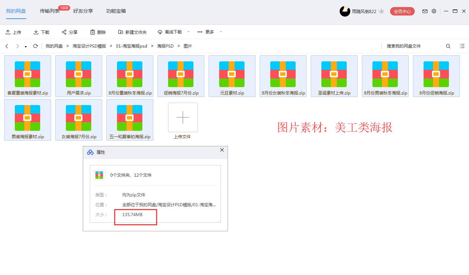469x275 pixels.
Task: Open the 离线下载 dropdown arrow
Action: pos(189,32)
